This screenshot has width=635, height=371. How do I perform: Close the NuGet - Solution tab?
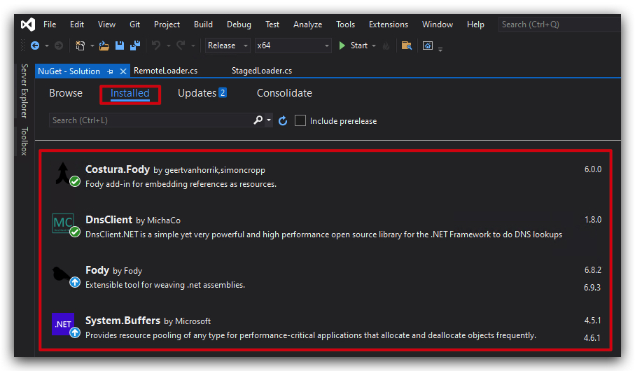click(x=123, y=71)
